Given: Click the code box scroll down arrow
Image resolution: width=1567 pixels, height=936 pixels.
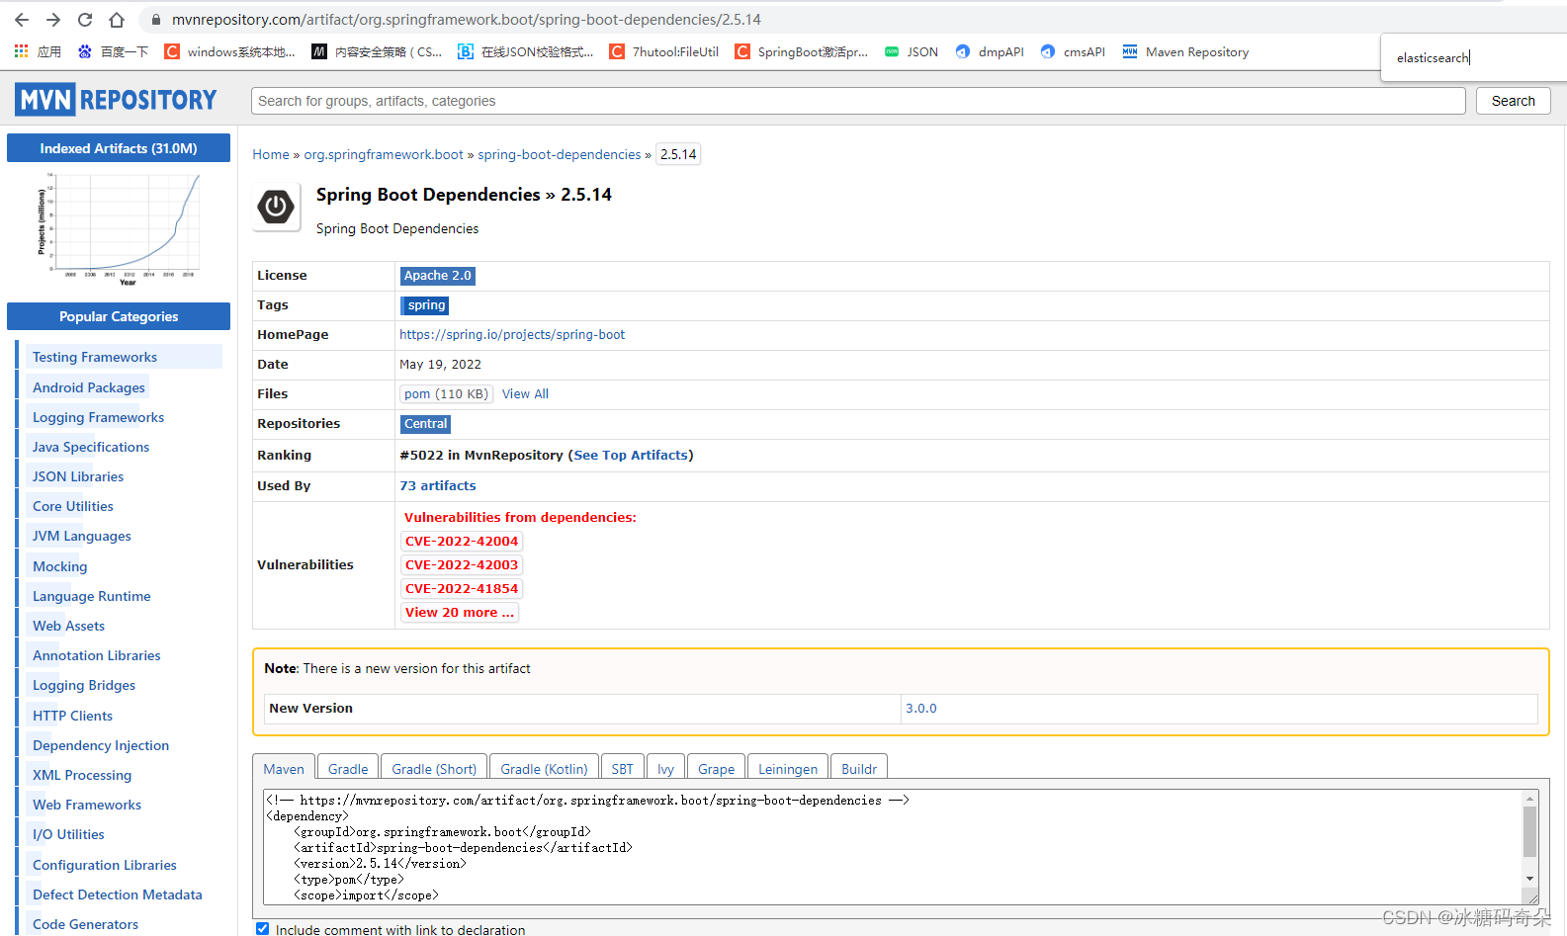Looking at the screenshot, I should [x=1529, y=879].
